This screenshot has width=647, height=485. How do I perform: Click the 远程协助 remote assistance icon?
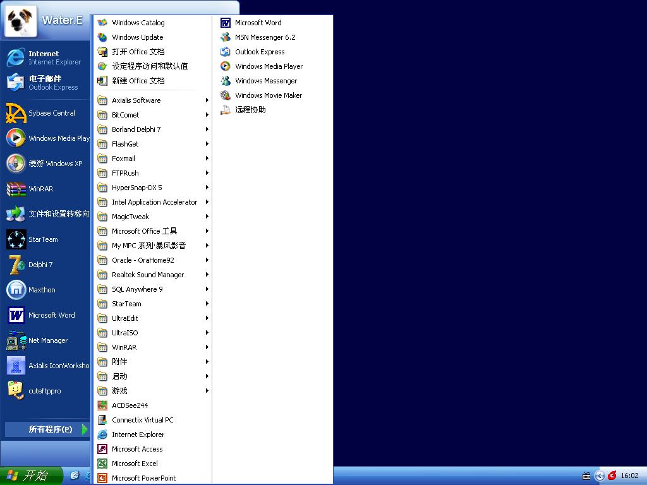226,110
